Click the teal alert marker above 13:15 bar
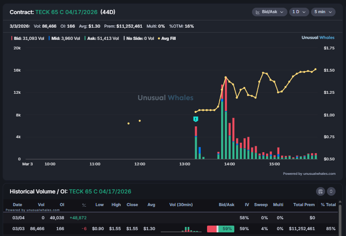 click(196, 119)
